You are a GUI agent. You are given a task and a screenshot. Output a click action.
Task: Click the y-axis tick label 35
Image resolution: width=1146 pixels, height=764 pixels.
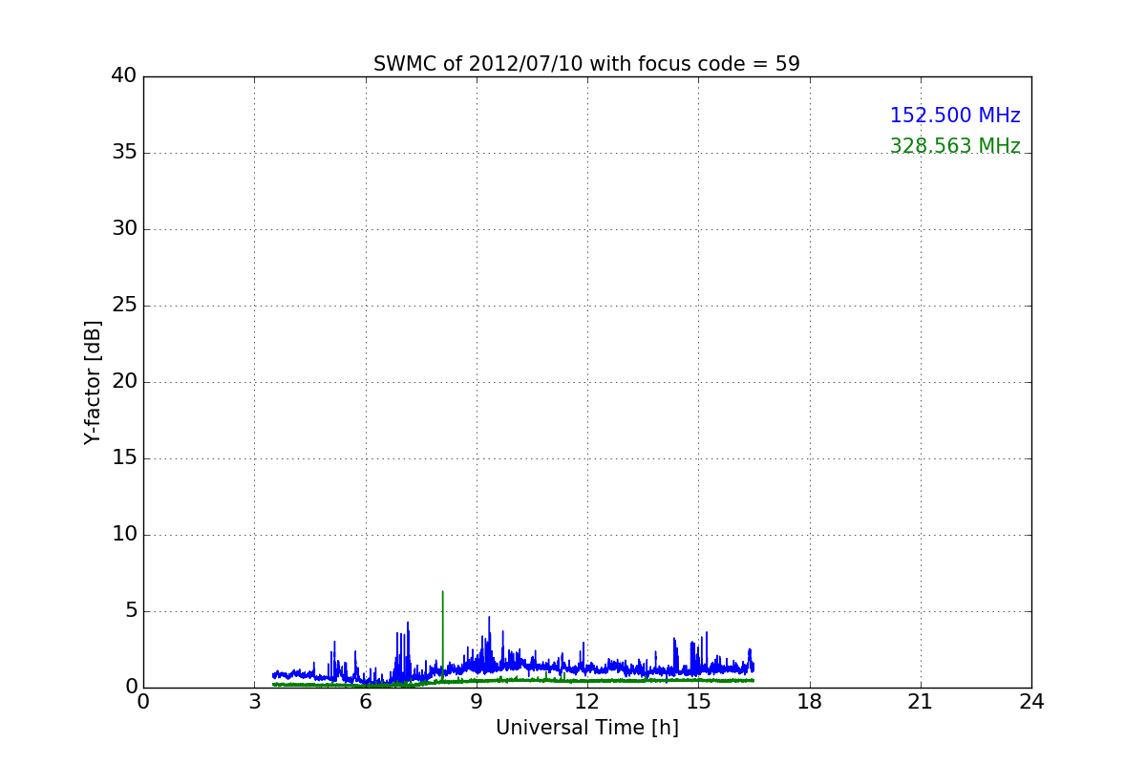pyautogui.click(x=124, y=153)
